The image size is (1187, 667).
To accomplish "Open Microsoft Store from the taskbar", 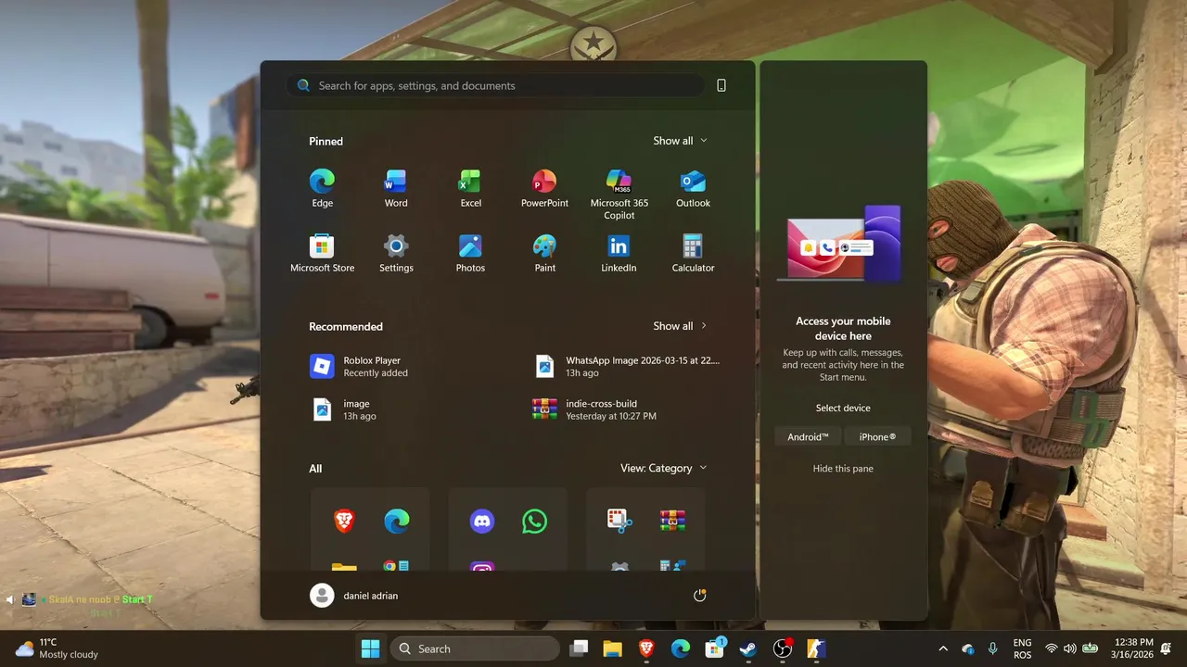I will tap(714, 648).
